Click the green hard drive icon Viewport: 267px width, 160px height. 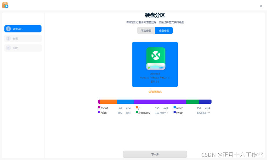(156, 59)
